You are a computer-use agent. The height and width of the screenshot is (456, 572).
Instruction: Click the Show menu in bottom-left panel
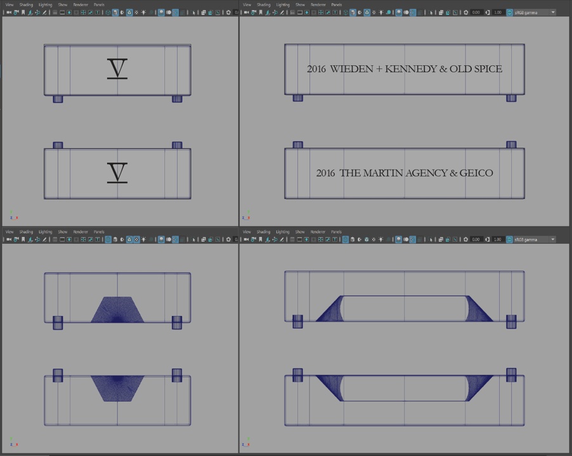[63, 232]
